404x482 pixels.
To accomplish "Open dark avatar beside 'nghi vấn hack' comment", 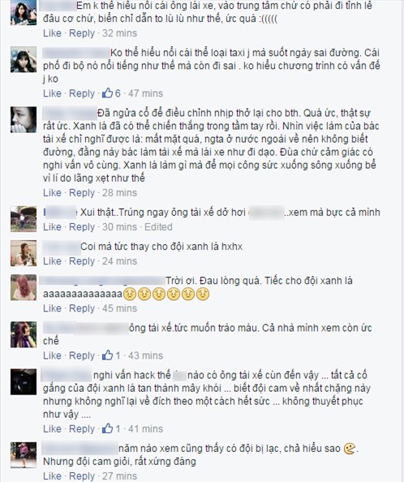I will click(x=24, y=382).
